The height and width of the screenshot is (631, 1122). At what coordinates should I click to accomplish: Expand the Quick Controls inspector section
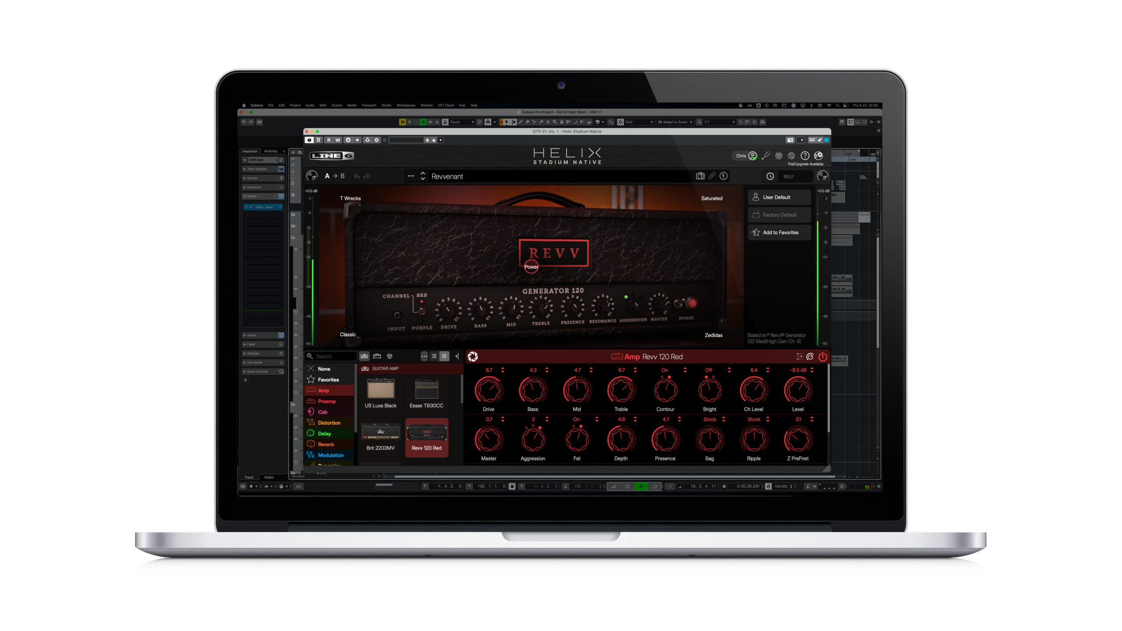pyautogui.click(x=263, y=372)
